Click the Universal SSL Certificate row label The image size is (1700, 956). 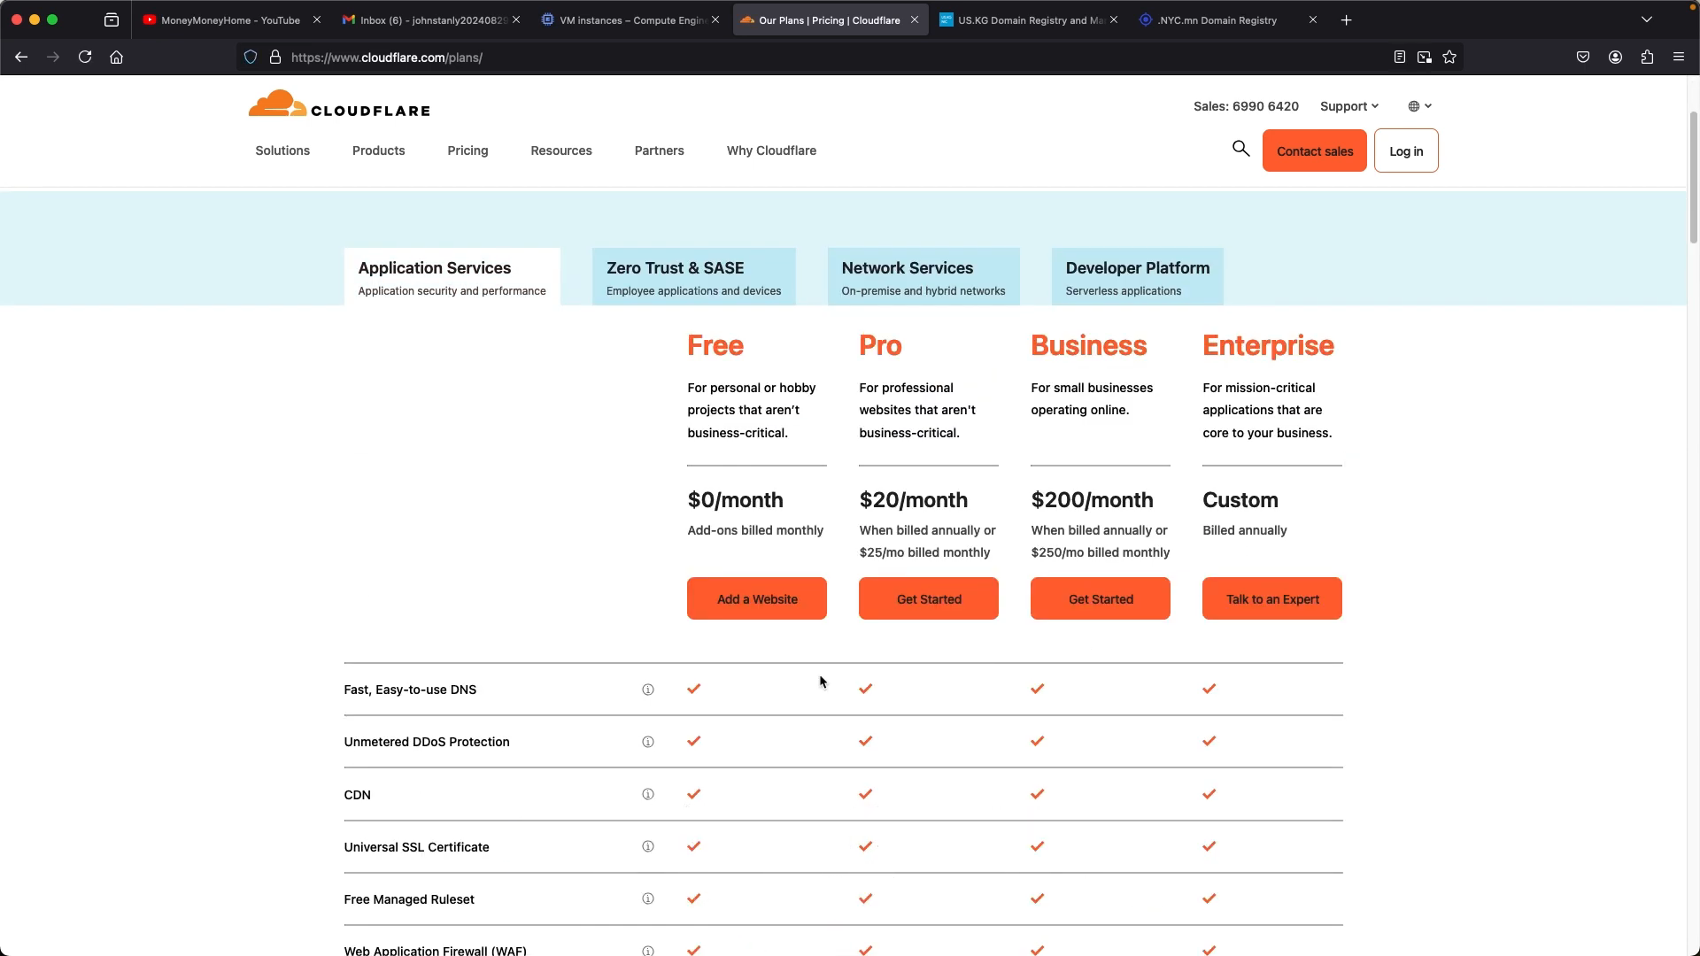tap(416, 847)
